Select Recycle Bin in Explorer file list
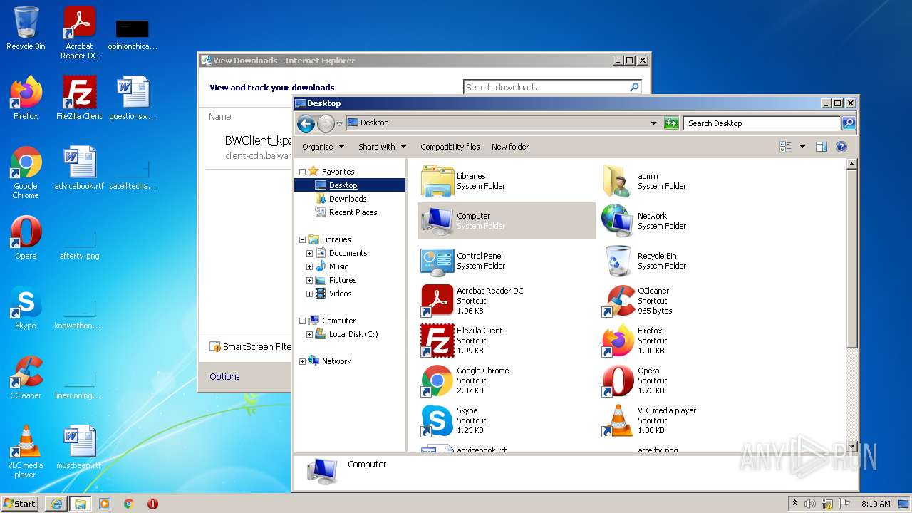This screenshot has width=912, height=513. click(687, 261)
